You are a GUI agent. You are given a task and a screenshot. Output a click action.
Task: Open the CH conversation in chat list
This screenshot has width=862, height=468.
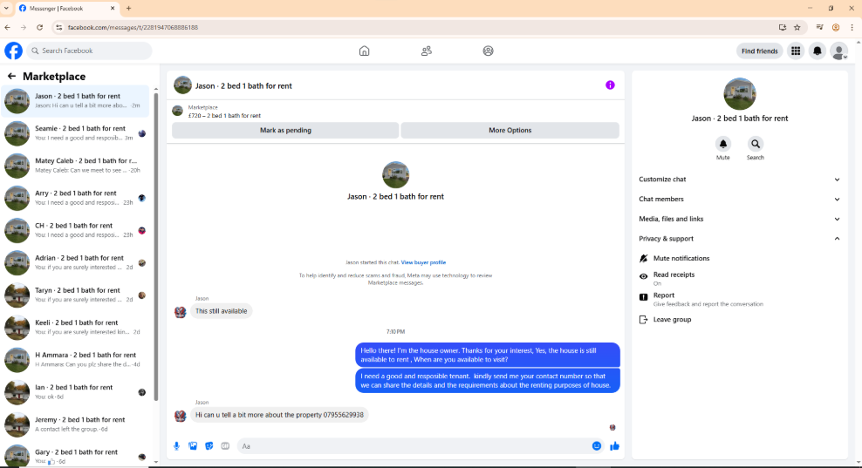click(x=75, y=230)
